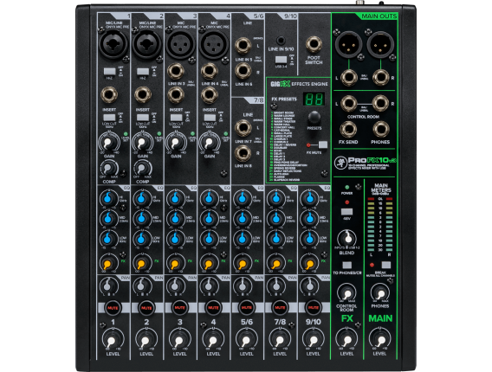Turn the FX PRESETS selector knob
The image size is (492, 372).
coord(314,118)
